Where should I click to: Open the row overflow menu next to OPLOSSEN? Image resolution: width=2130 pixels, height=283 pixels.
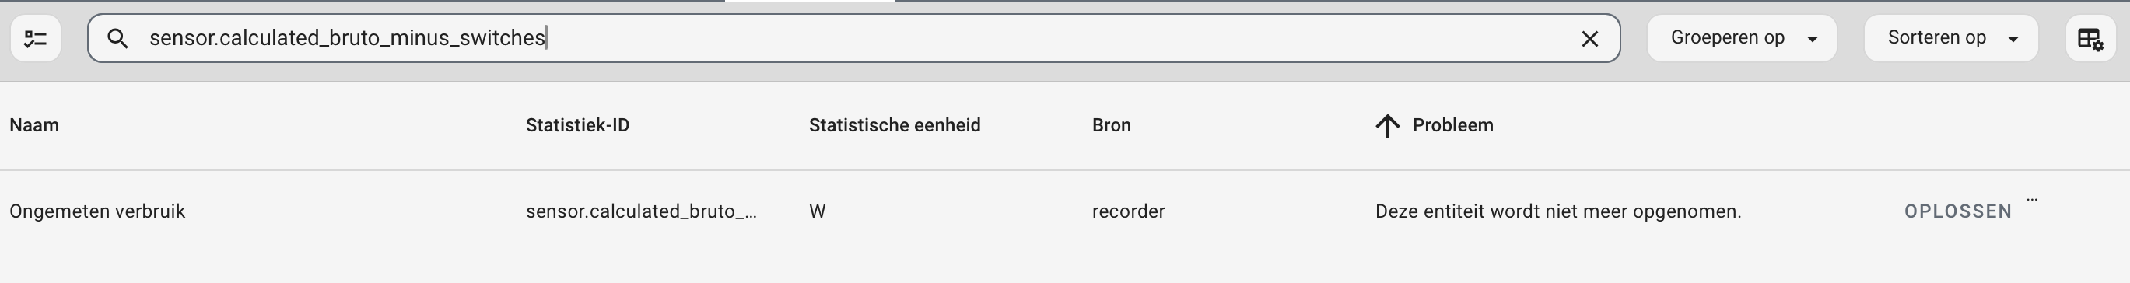point(2032,200)
